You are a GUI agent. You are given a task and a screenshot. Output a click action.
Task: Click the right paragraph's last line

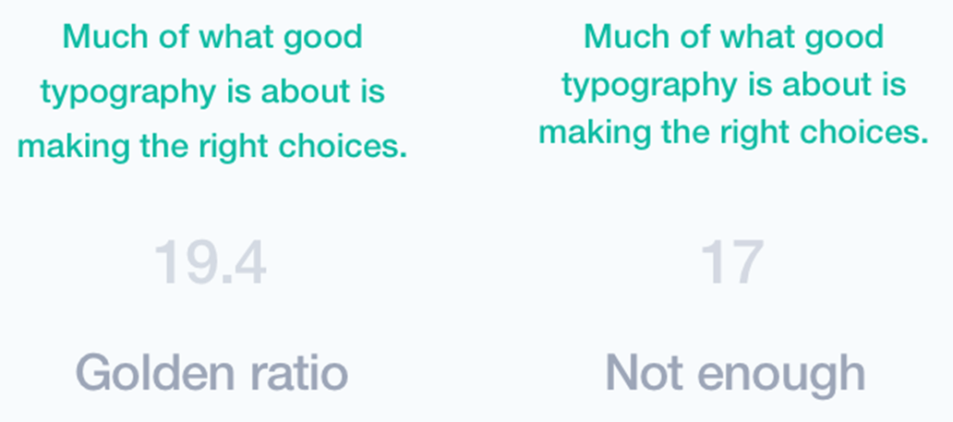(x=734, y=133)
